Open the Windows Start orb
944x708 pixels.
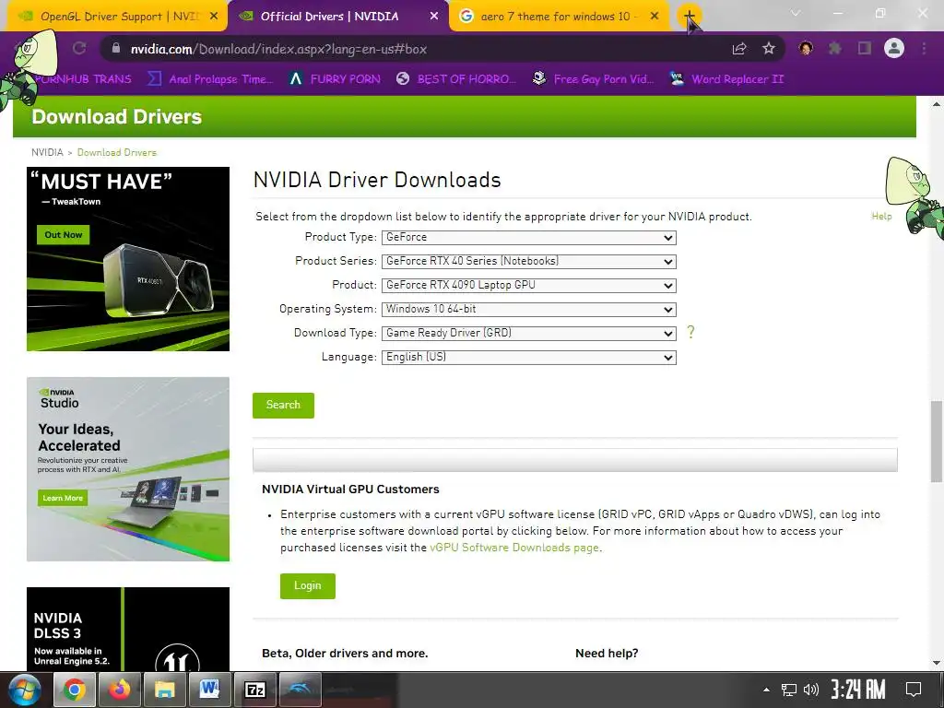(25, 690)
